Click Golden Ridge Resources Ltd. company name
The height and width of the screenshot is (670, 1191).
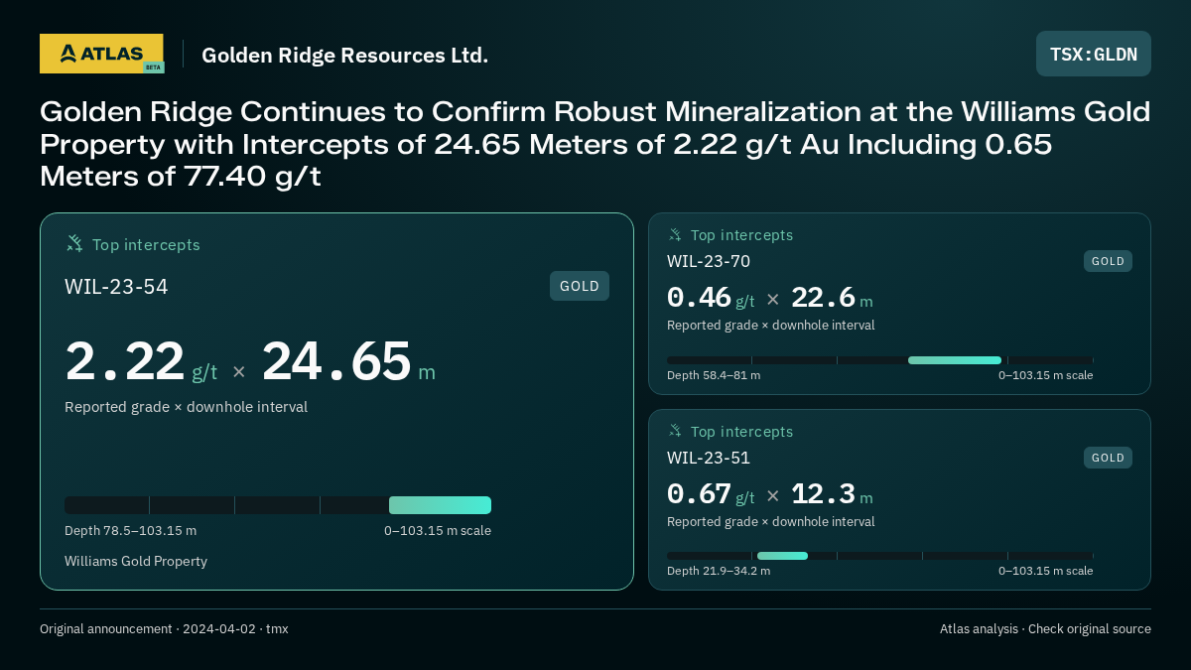pyautogui.click(x=344, y=55)
